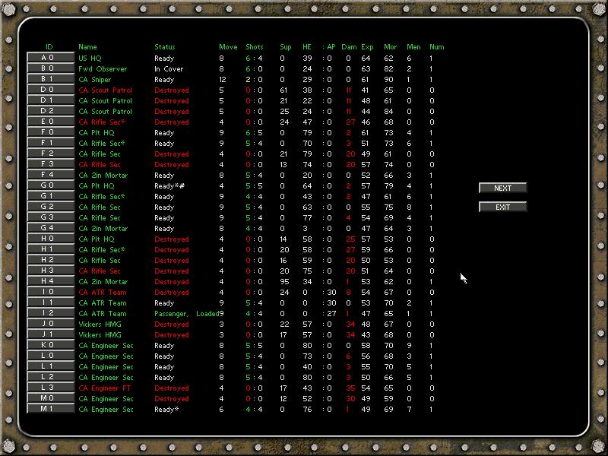This screenshot has height=456, width=608.
Task: Select unit ID button M 1
Action: tap(50, 410)
